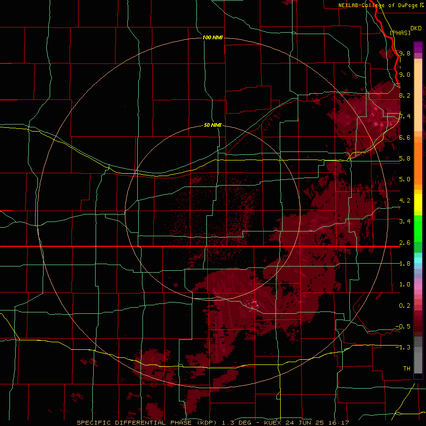Screen dimensions: 426x426
Task: Click the 3.4 value on the color scale
Action: pyautogui.click(x=405, y=222)
